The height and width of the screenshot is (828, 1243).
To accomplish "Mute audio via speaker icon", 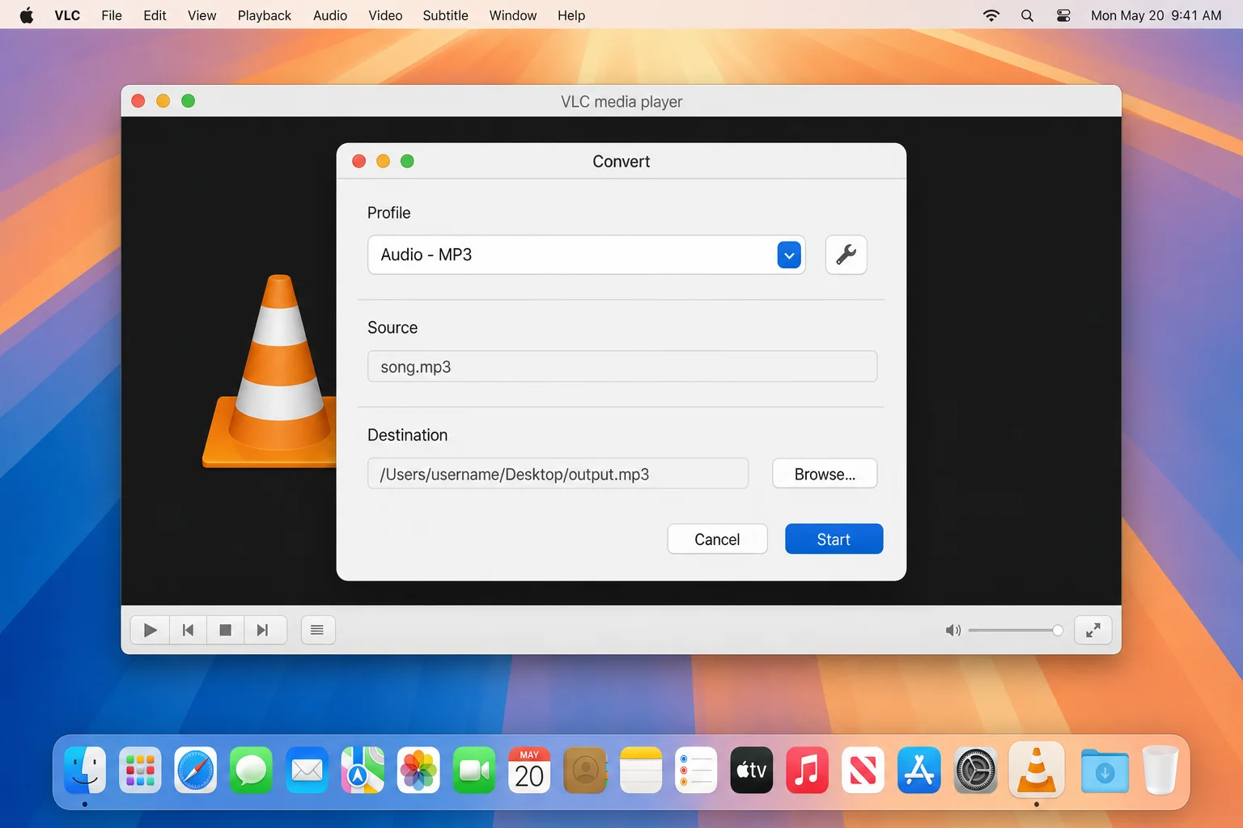I will [953, 630].
